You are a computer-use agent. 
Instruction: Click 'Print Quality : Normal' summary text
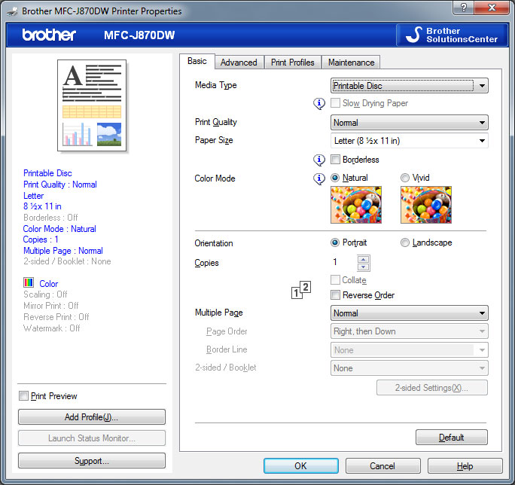pos(60,185)
